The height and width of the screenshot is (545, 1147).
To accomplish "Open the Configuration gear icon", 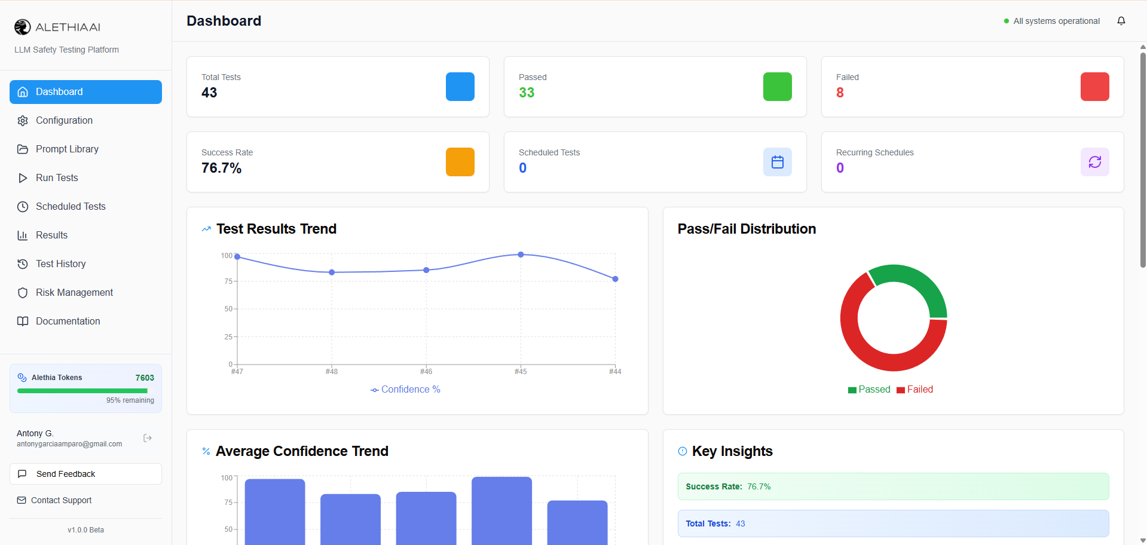I will pyautogui.click(x=23, y=120).
